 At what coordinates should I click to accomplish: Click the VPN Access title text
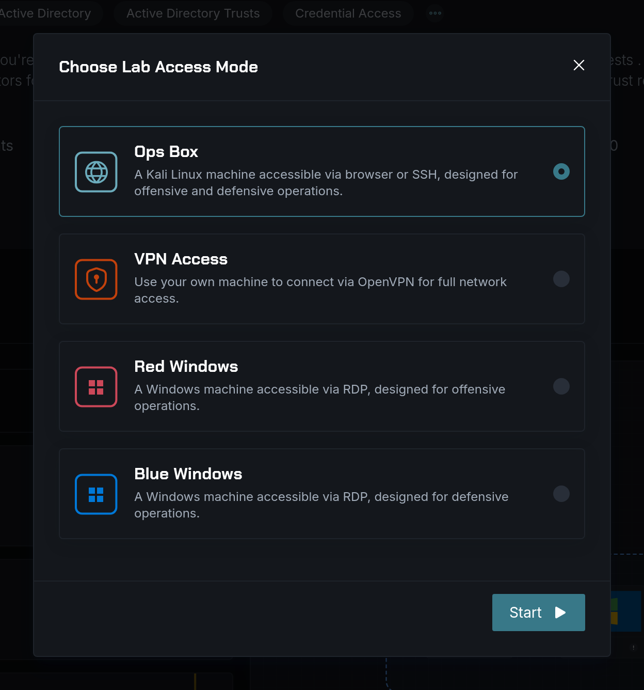[181, 259]
